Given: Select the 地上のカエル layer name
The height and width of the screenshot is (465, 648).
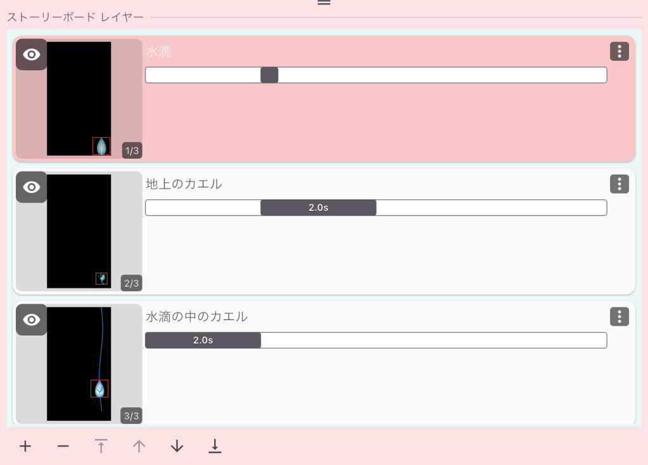Looking at the screenshot, I should coord(184,184).
